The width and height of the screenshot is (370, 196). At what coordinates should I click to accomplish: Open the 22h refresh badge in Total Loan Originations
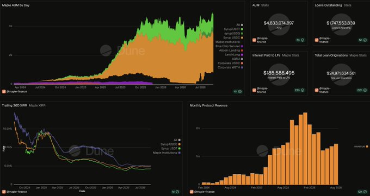pyautogui.click(x=362, y=90)
